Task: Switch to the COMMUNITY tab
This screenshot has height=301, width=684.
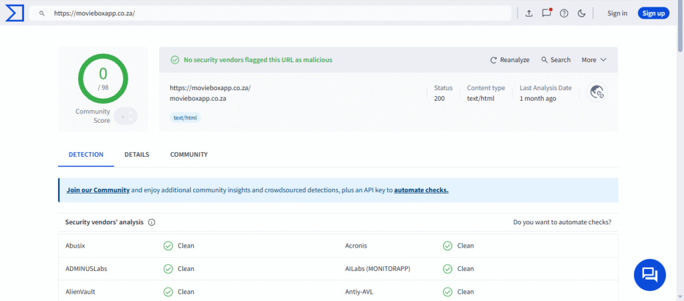Action: coord(189,155)
